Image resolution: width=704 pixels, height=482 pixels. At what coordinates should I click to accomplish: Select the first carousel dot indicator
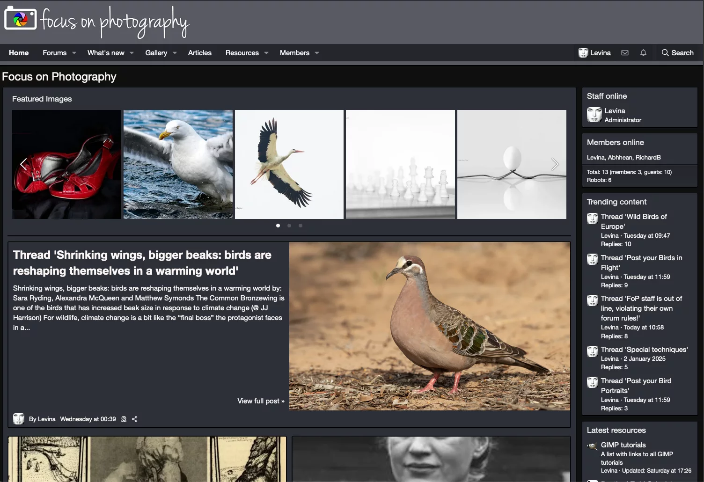pos(278,226)
